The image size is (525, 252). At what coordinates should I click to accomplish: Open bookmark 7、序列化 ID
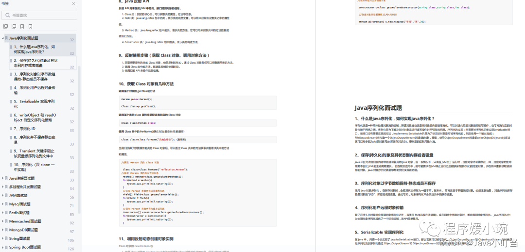point(25,129)
